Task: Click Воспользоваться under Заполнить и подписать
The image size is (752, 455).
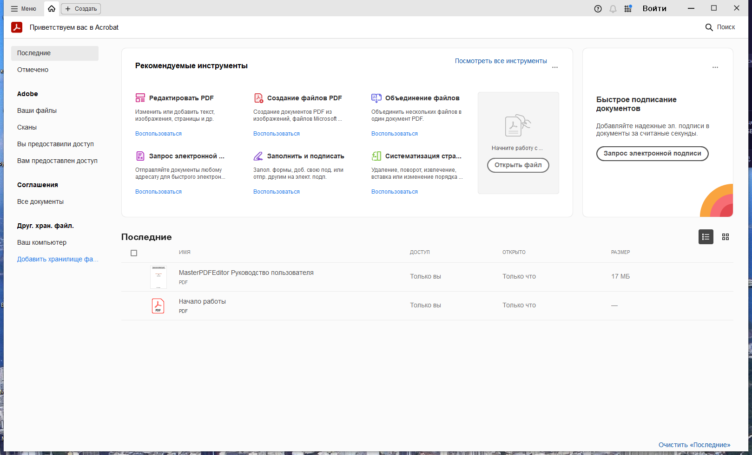Action: pyautogui.click(x=277, y=192)
